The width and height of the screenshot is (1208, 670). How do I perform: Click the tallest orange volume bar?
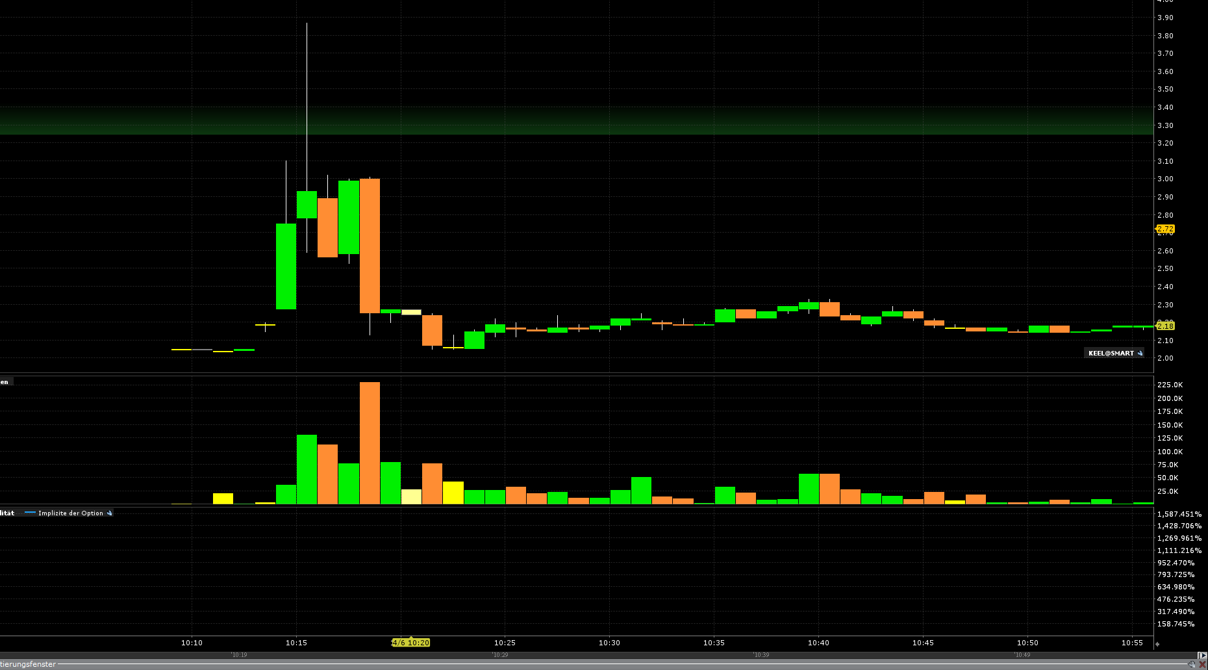pyautogui.click(x=370, y=443)
